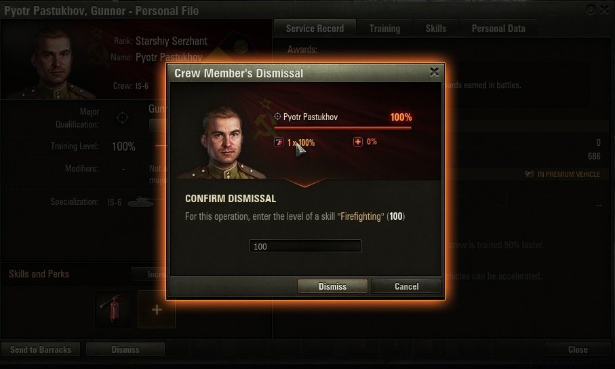Send crew member to Barracks
This screenshot has width=615, height=369.
click(41, 349)
